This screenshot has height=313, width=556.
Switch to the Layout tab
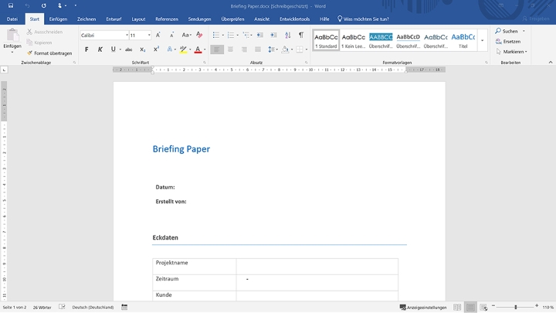[138, 19]
